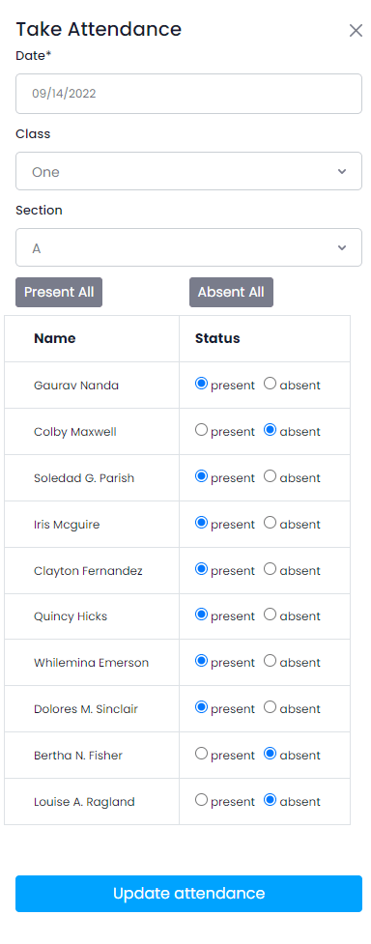The height and width of the screenshot is (944, 371).
Task: Mark all students present
Action: pos(59,292)
